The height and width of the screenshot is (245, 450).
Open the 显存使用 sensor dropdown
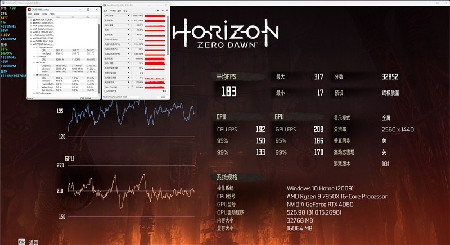pyautogui.click(x=128, y=58)
